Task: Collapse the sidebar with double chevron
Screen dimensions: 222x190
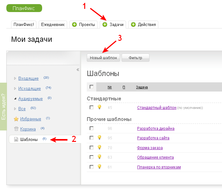Action: 78,70
